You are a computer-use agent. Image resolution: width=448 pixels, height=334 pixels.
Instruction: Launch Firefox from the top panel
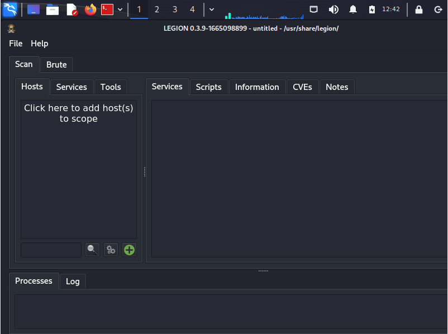pyautogui.click(x=90, y=9)
